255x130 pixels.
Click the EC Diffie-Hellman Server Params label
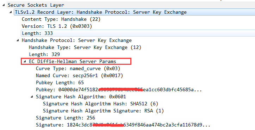click(73, 61)
